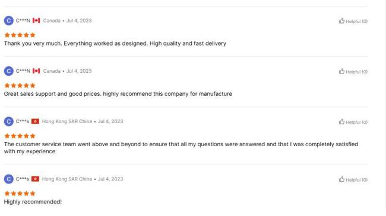Click Canada flag on sales support review
This screenshot has height=216, width=386.
pos(36,71)
